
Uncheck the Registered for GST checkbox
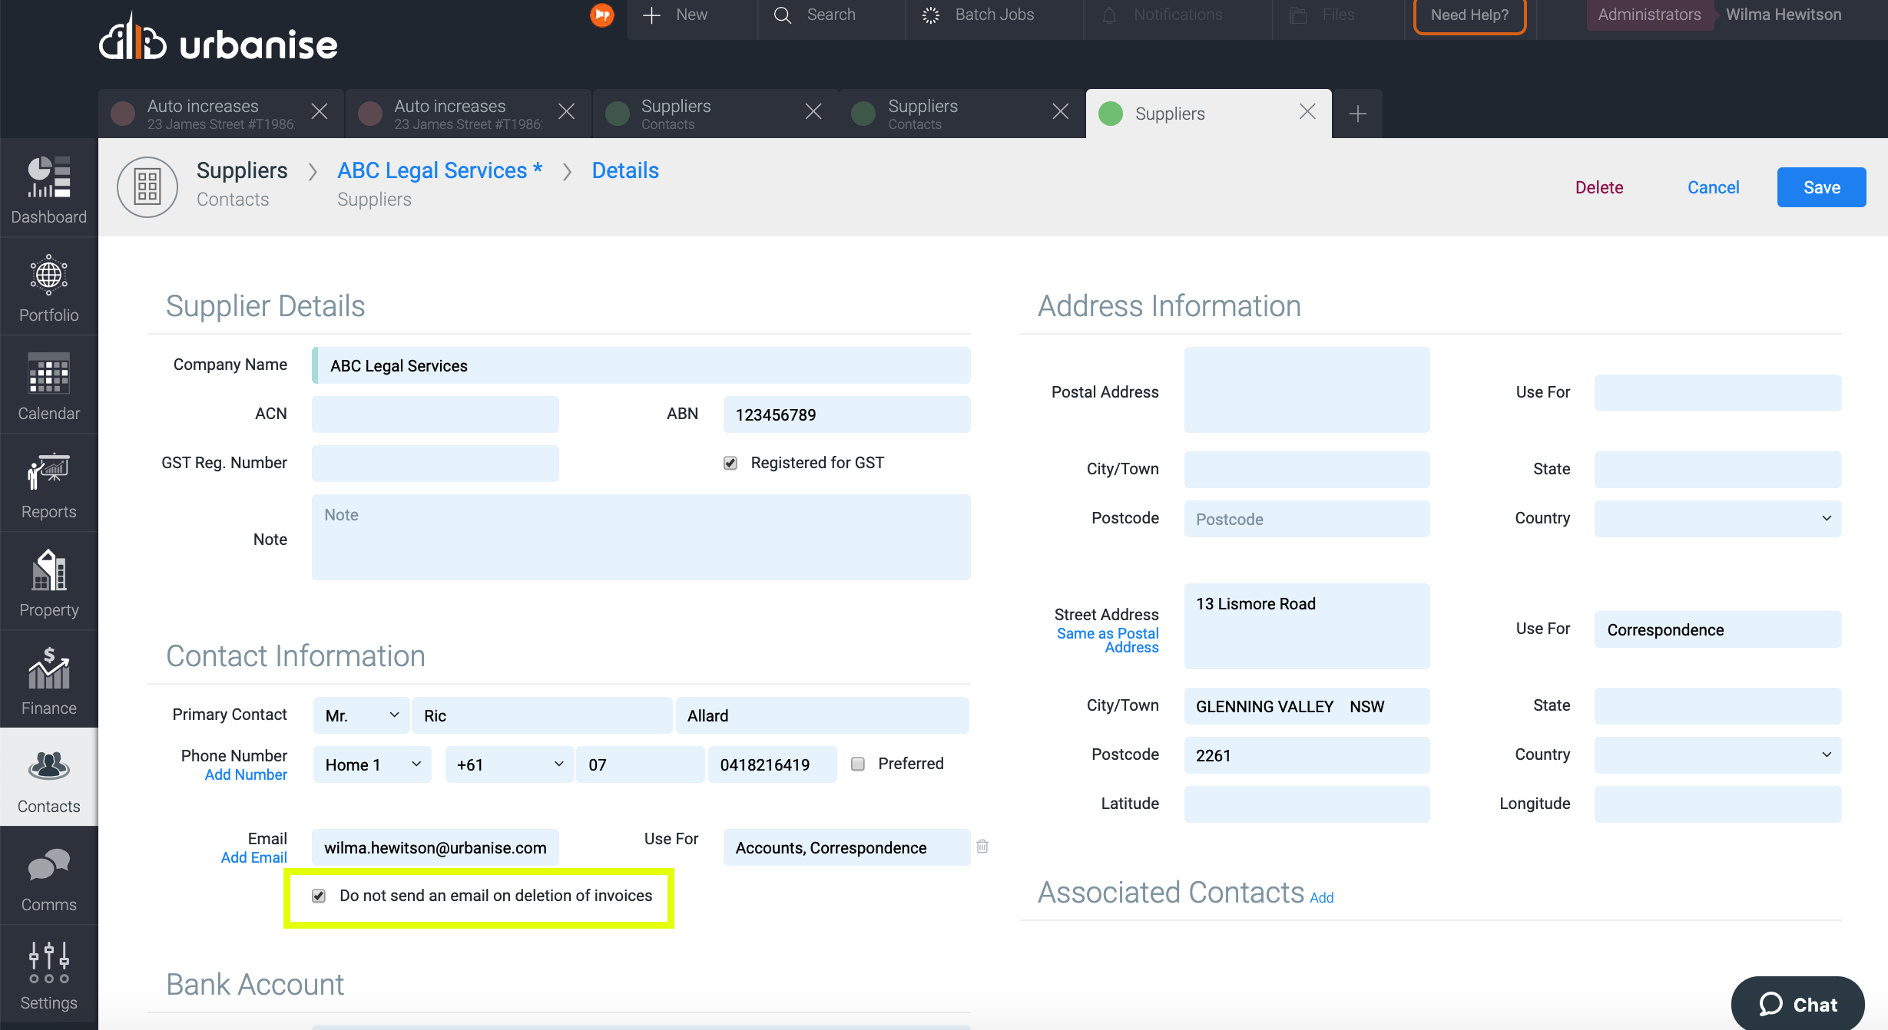pyautogui.click(x=730, y=463)
